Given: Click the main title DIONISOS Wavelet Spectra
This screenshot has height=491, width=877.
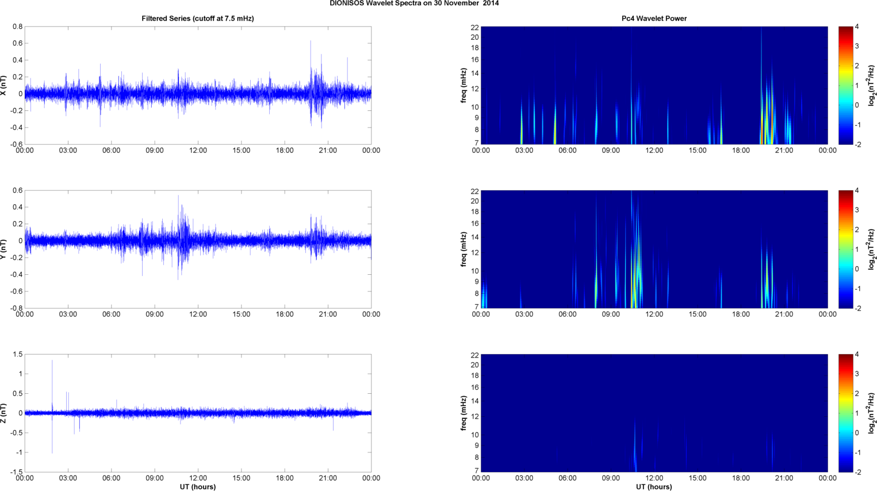Looking at the screenshot, I should [414, 3].
